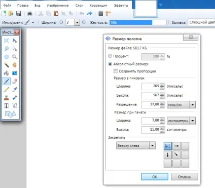Select the Zoom magnifier tool
Screen dimensions: 215x188
click(15, 57)
